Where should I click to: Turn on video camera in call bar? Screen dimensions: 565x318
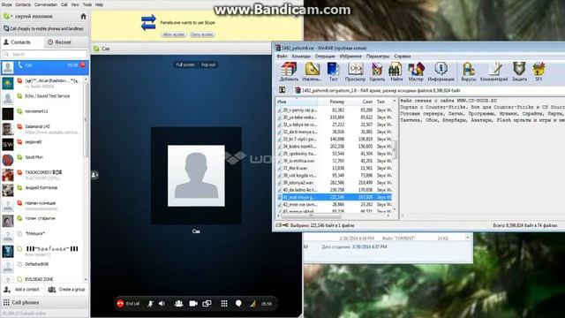[193, 304]
